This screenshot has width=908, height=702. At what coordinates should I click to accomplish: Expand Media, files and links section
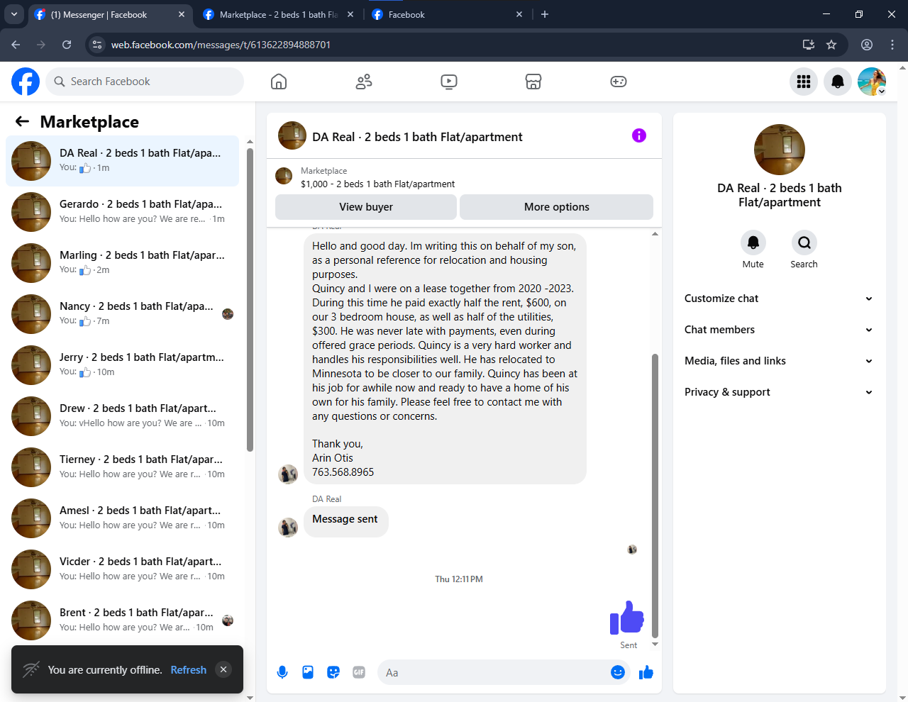pos(779,361)
